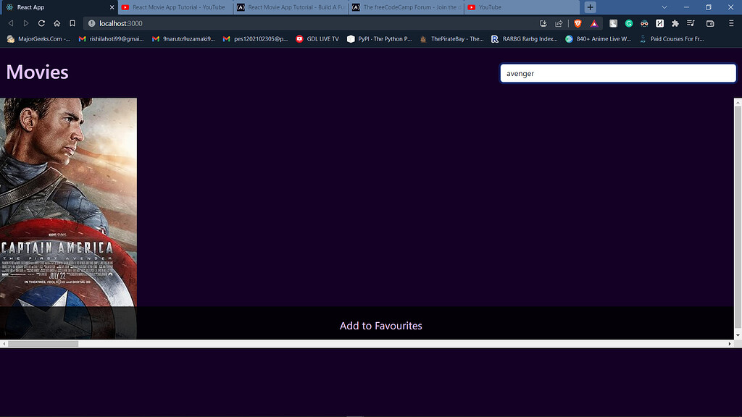Click the reading list sidebar icon
Screen dimensions: 742x417
[692, 23]
